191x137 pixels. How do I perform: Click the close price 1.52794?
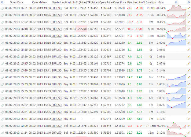click(119, 29)
